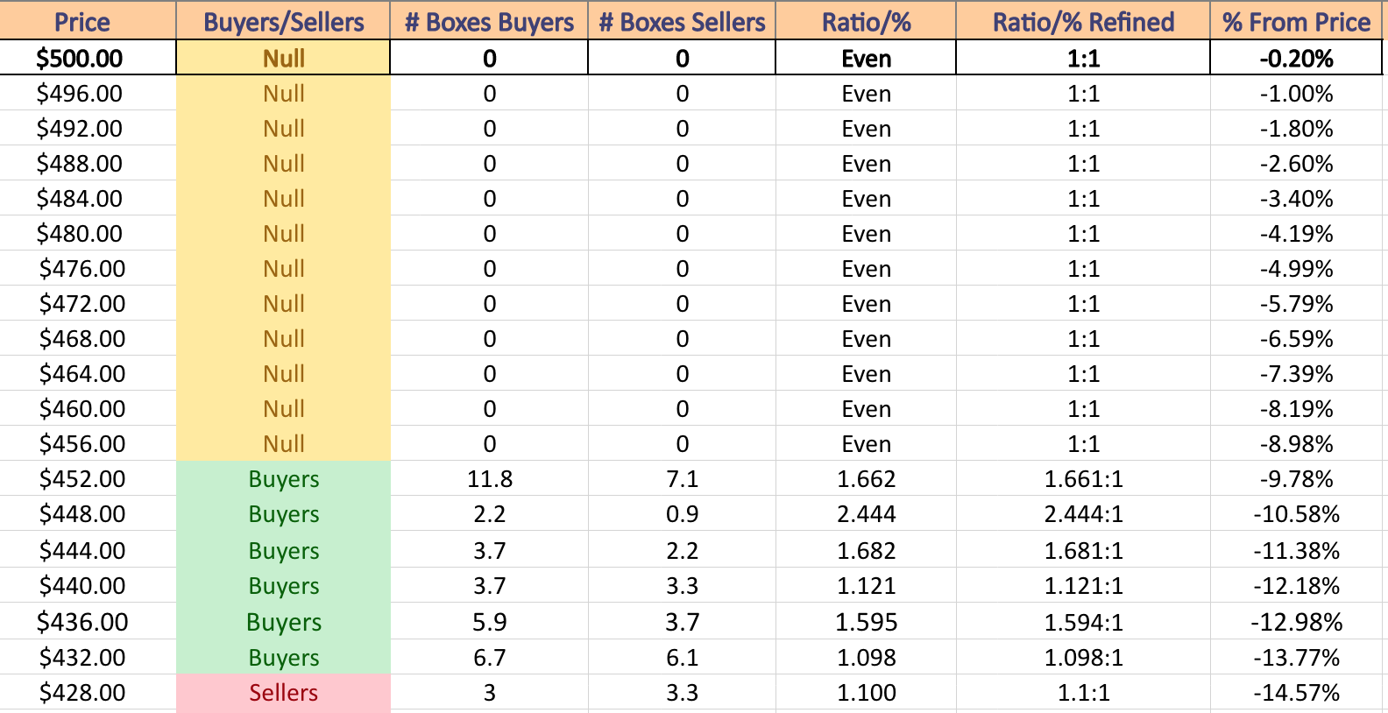Click the 7.1 boxes sellers cell

coord(682,478)
